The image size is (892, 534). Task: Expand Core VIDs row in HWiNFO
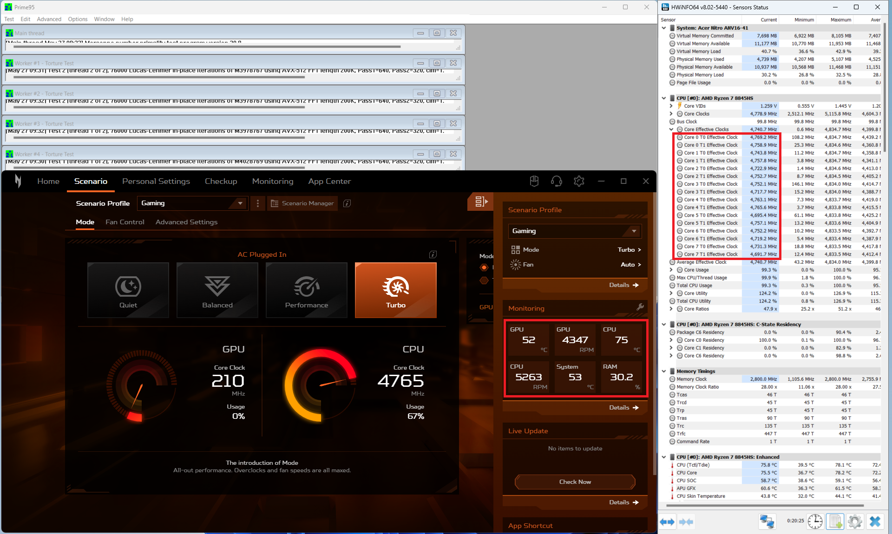click(671, 106)
